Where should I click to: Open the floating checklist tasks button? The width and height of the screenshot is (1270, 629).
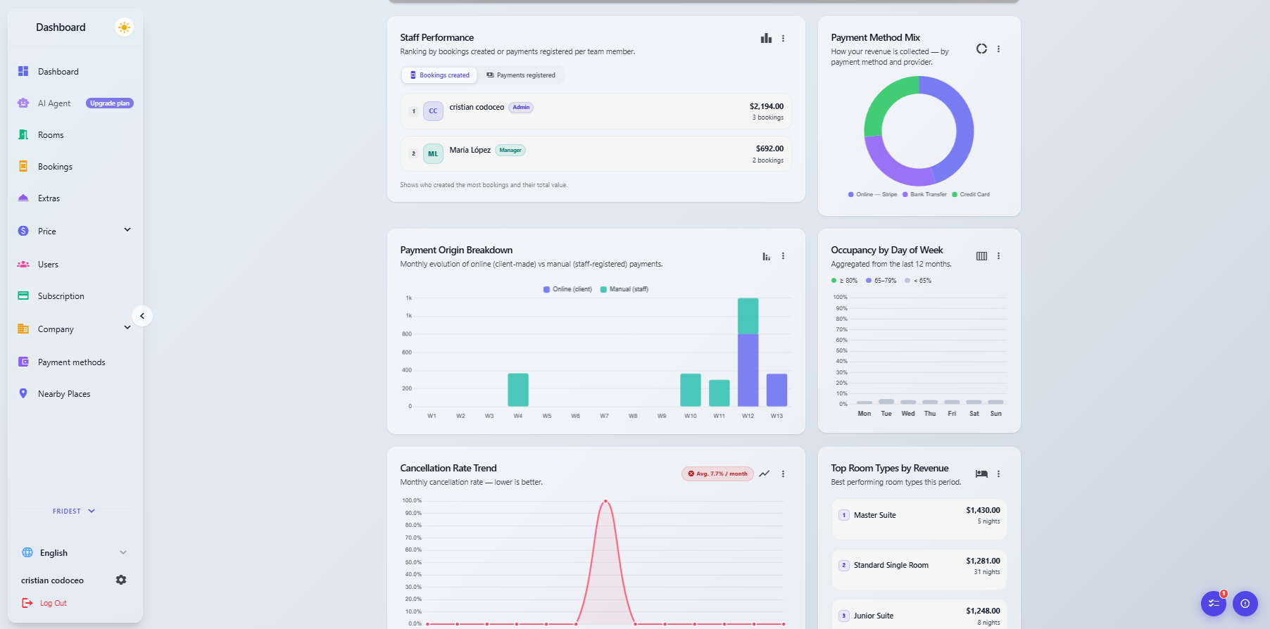1214,603
